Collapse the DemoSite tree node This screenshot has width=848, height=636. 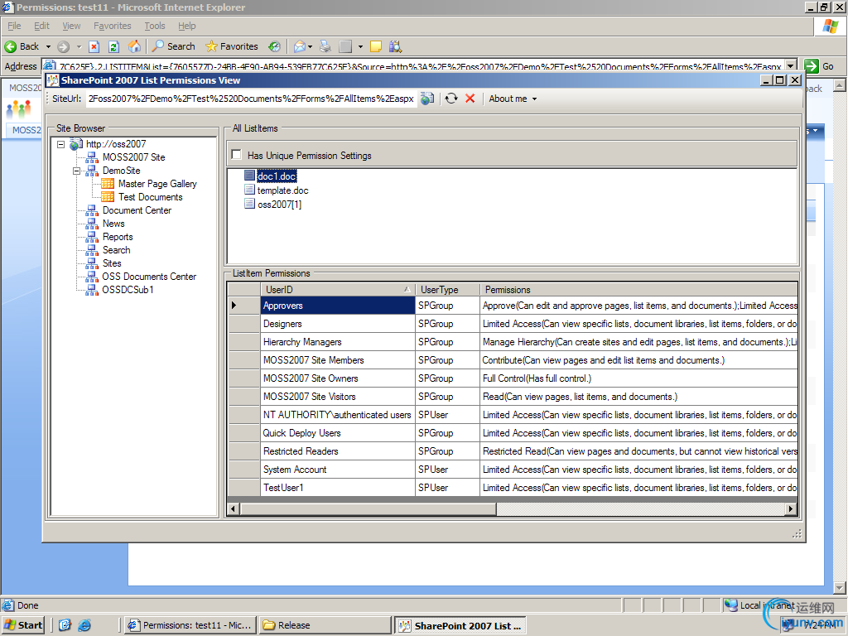pyautogui.click(x=77, y=171)
